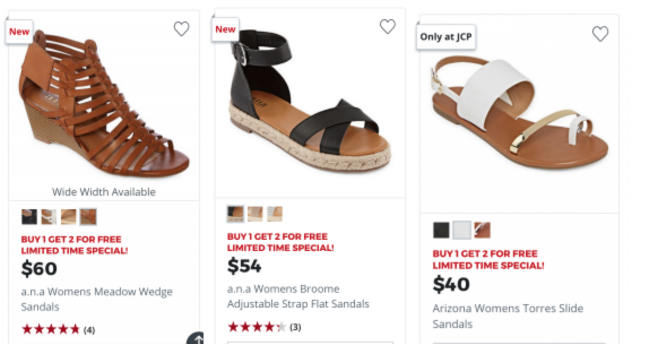Click the Wide Width Available text

pos(103,192)
